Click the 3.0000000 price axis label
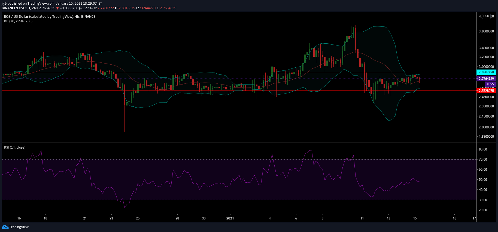Screen dimensions: 498x232 pos(486,67)
